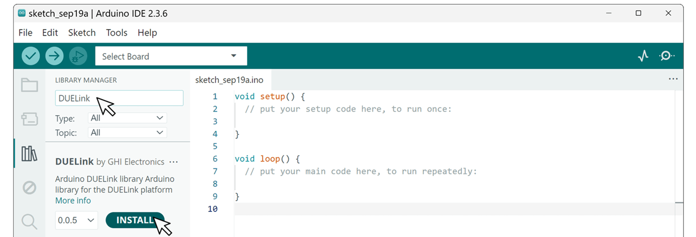The height and width of the screenshot is (237, 696).
Task: Open the Boards Manager sidebar panel
Action: (29, 119)
